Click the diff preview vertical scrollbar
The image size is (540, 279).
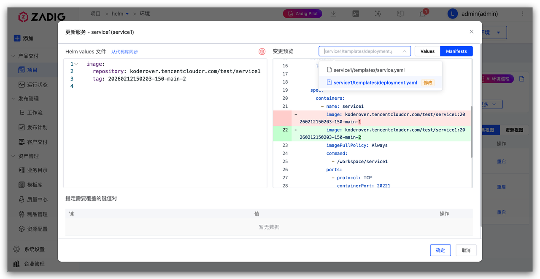coord(471,131)
